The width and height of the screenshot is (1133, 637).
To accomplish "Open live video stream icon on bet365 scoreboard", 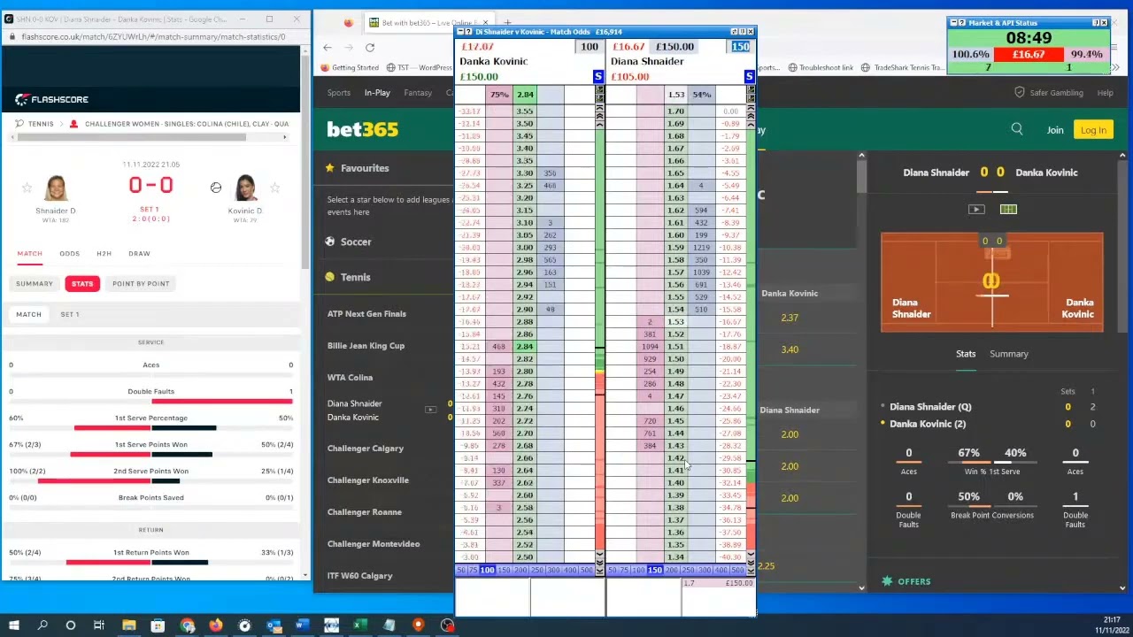I will tap(976, 210).
